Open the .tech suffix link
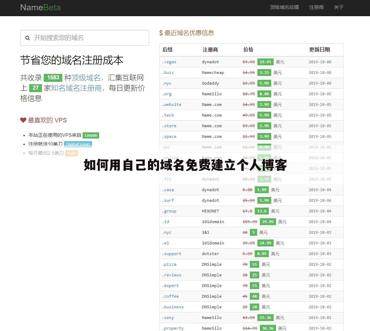Viewport: 370px width, 331px height. click(x=168, y=115)
